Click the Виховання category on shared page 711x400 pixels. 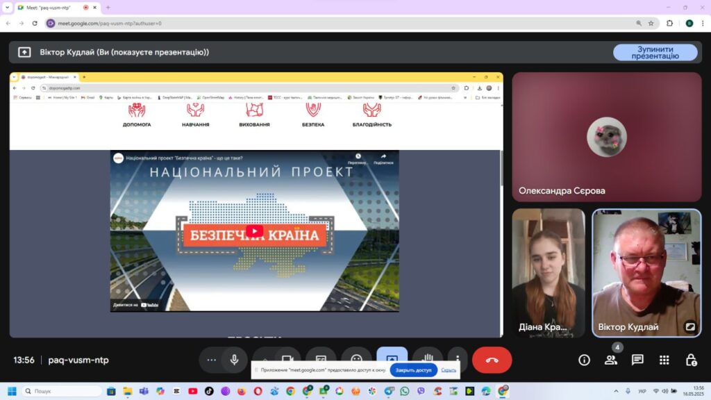coord(254,116)
